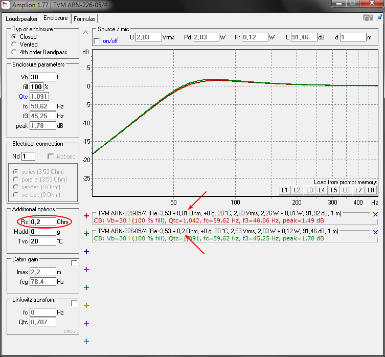Click the magenta plus memory slot icon

coord(86,270)
